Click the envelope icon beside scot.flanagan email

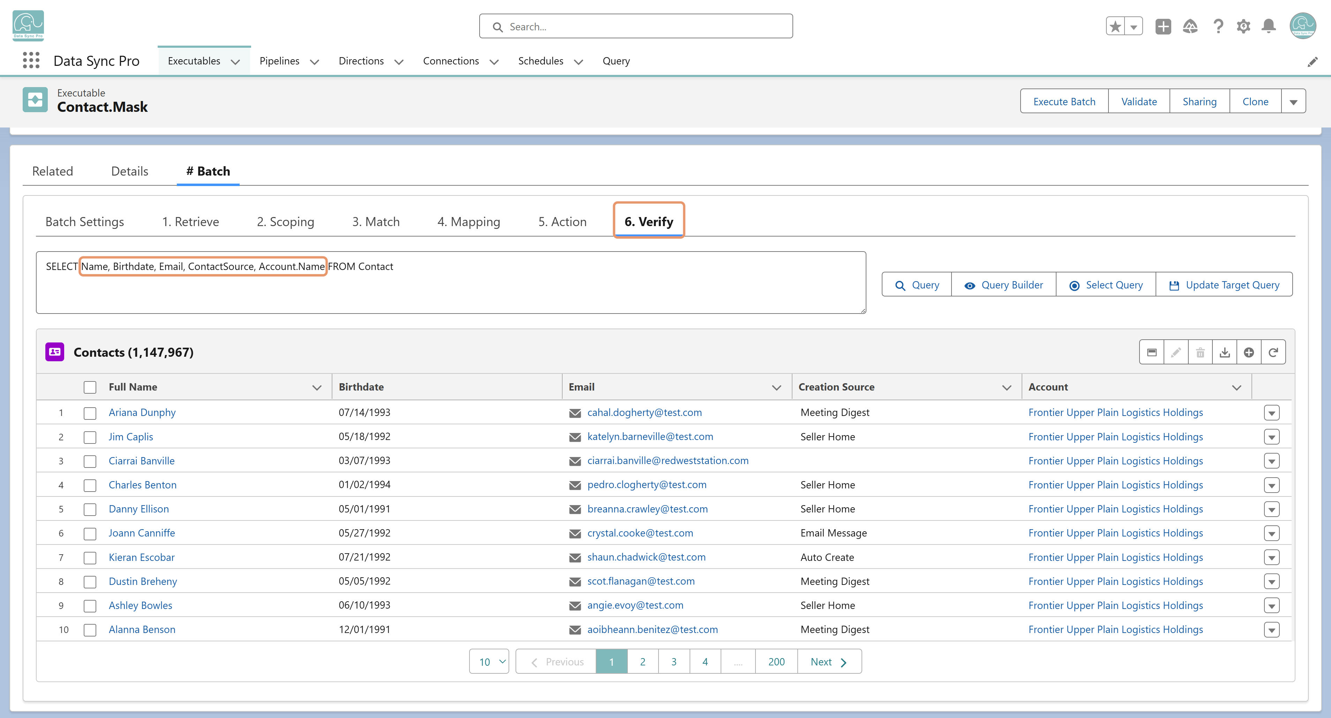[575, 582]
